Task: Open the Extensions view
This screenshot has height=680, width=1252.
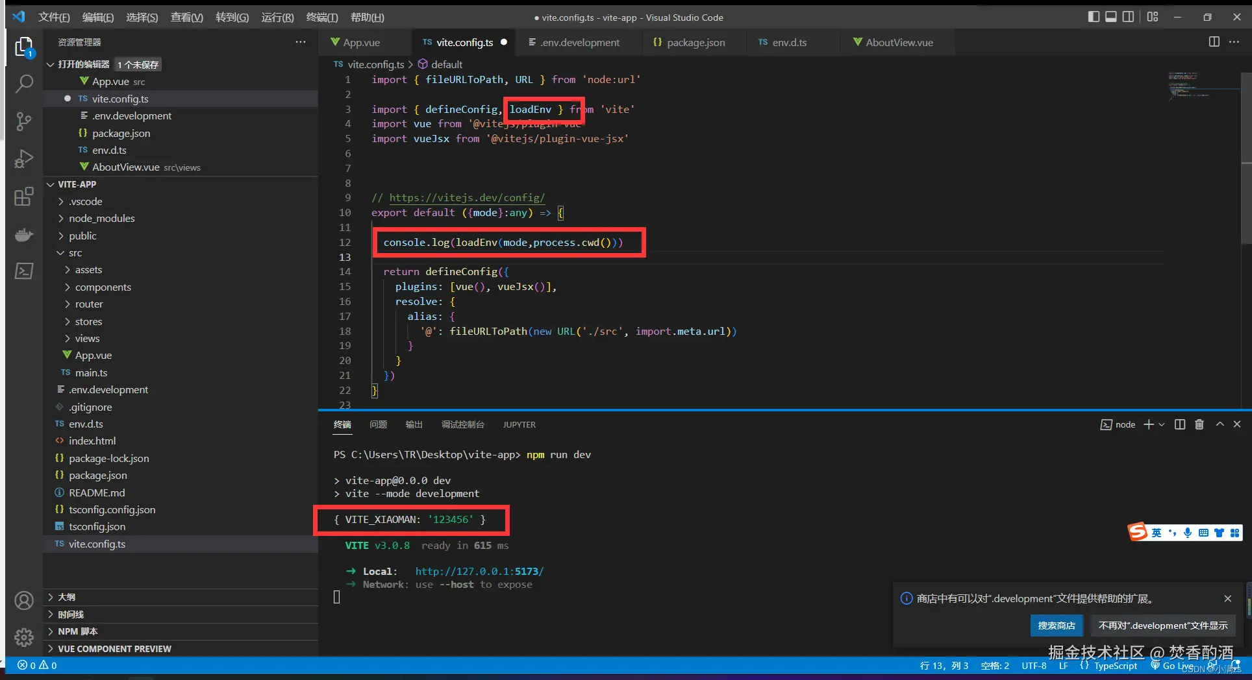Action: 24,197
